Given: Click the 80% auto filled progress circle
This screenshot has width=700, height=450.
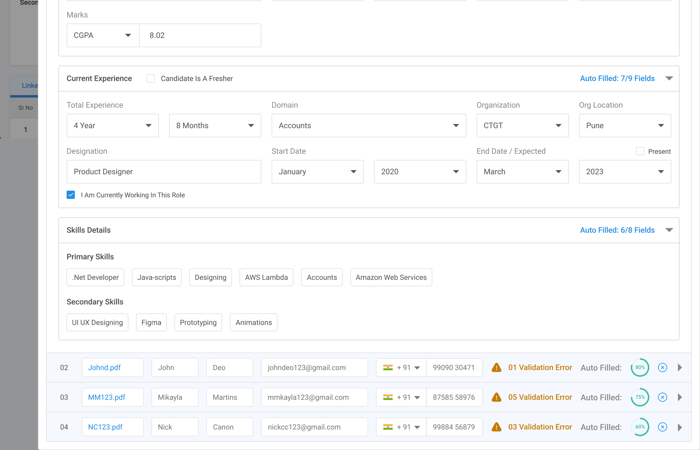Looking at the screenshot, I should click(640, 368).
